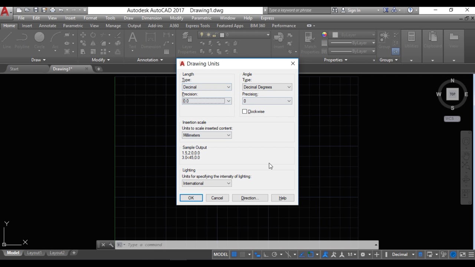Viewport: 475px width, 267px height.
Task: Expand the Draw panel dropdown
Action: (x=39, y=60)
